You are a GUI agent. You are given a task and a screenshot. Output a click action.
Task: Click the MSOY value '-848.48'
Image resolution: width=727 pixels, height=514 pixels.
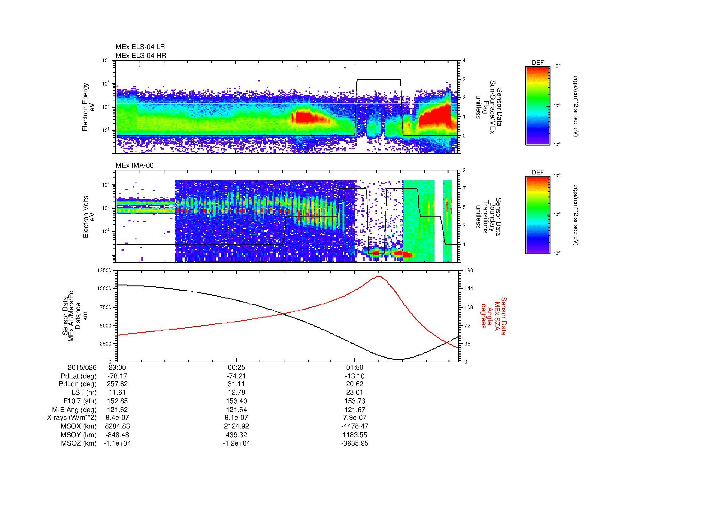pos(117,435)
